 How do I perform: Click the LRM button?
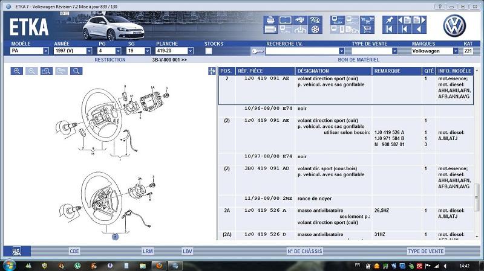(x=148, y=251)
